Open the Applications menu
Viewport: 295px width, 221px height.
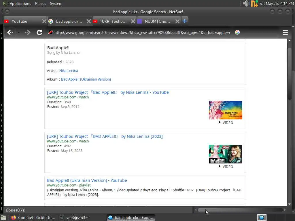point(20,3)
